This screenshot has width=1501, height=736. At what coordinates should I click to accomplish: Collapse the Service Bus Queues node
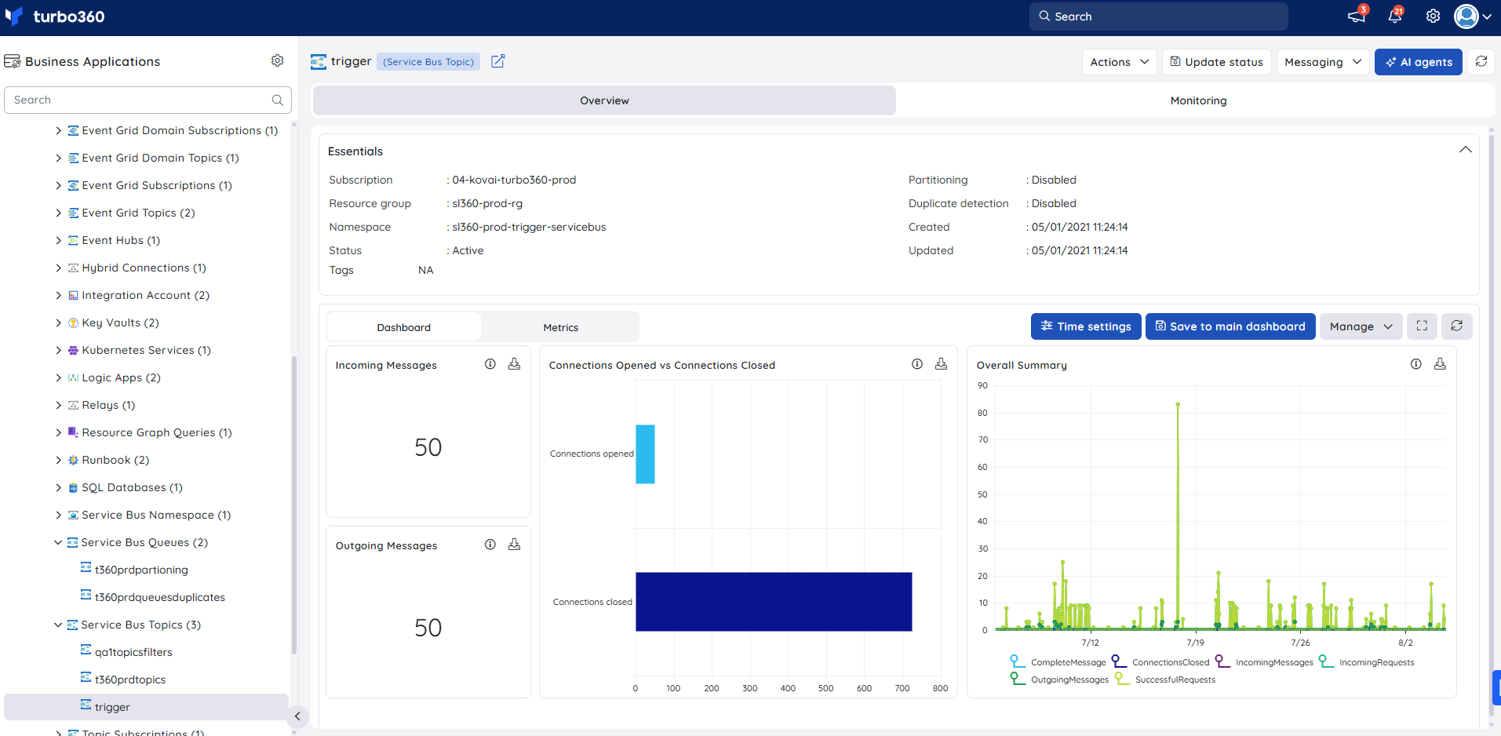[x=58, y=542]
